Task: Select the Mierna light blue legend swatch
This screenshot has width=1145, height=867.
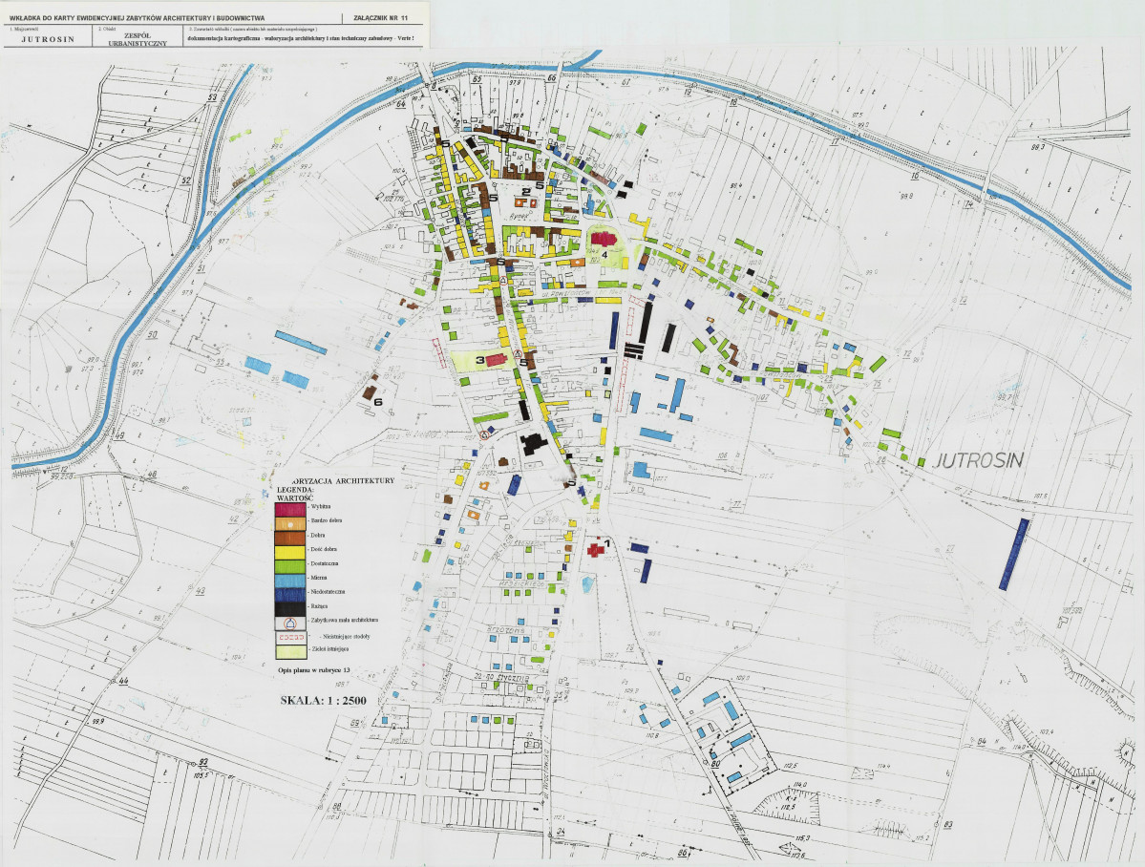Action: tap(290, 579)
